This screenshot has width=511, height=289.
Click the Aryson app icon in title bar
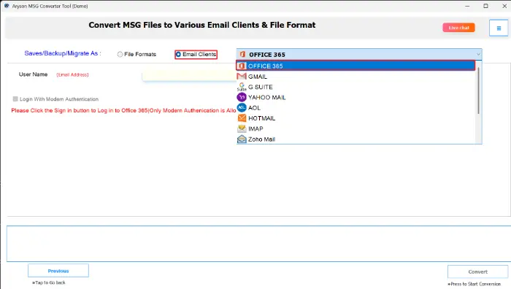point(7,6)
